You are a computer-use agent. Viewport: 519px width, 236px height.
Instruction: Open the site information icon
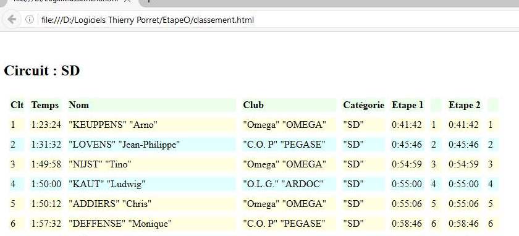[30, 20]
